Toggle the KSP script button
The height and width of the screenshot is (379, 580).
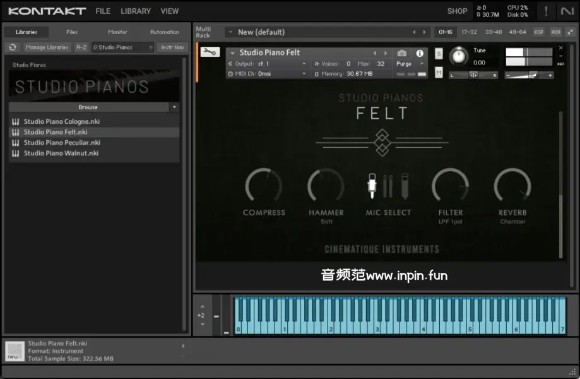click(x=538, y=32)
